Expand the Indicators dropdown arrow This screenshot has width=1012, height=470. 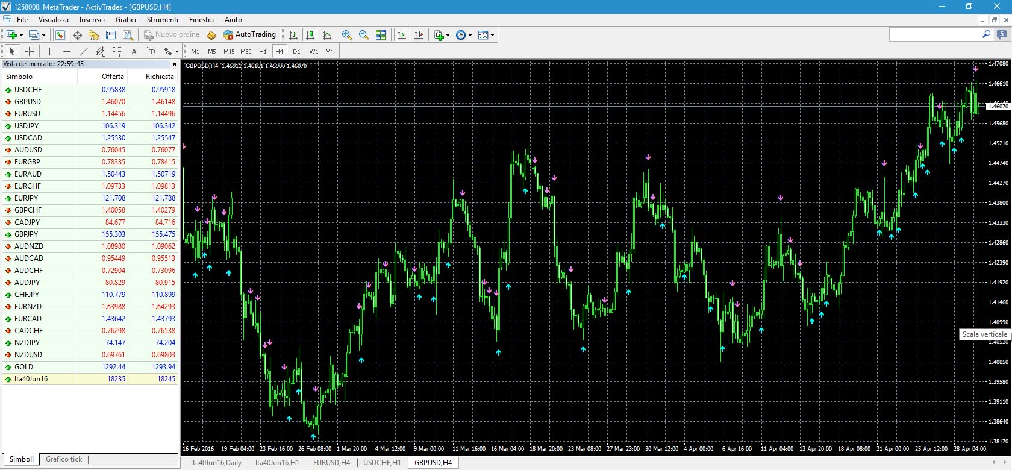coord(448,35)
